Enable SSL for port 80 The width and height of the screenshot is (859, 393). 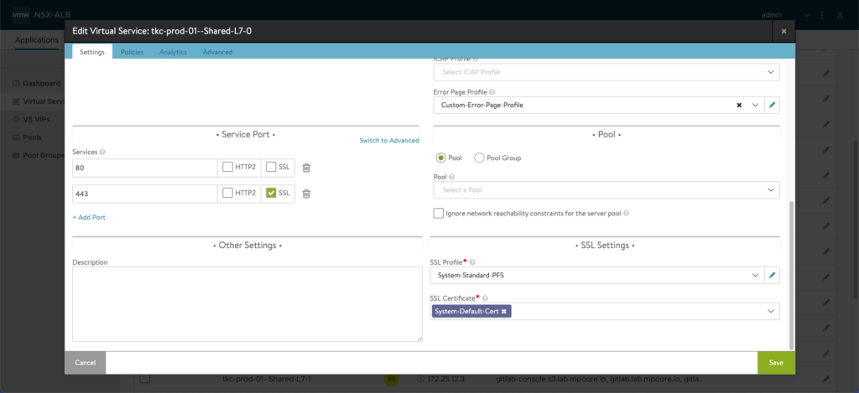click(271, 168)
